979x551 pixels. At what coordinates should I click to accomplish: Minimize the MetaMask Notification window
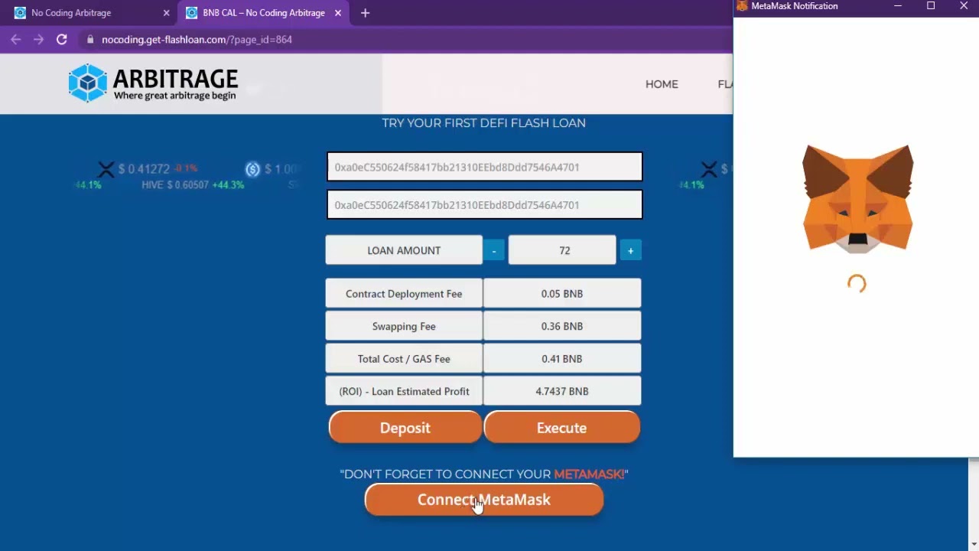coord(898,6)
